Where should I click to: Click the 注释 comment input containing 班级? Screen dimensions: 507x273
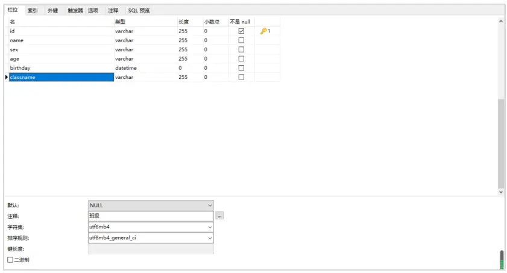pos(151,216)
